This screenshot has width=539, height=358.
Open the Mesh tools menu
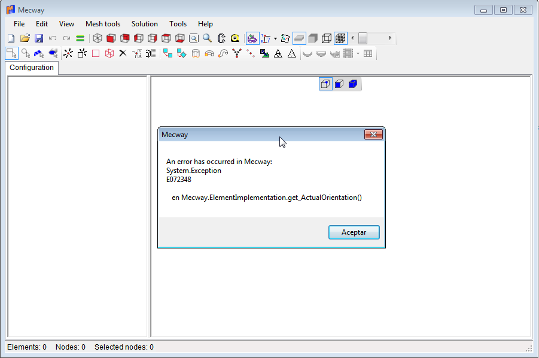[103, 24]
